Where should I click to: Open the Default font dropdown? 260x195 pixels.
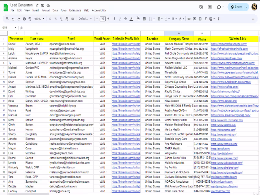tap(85, 19)
